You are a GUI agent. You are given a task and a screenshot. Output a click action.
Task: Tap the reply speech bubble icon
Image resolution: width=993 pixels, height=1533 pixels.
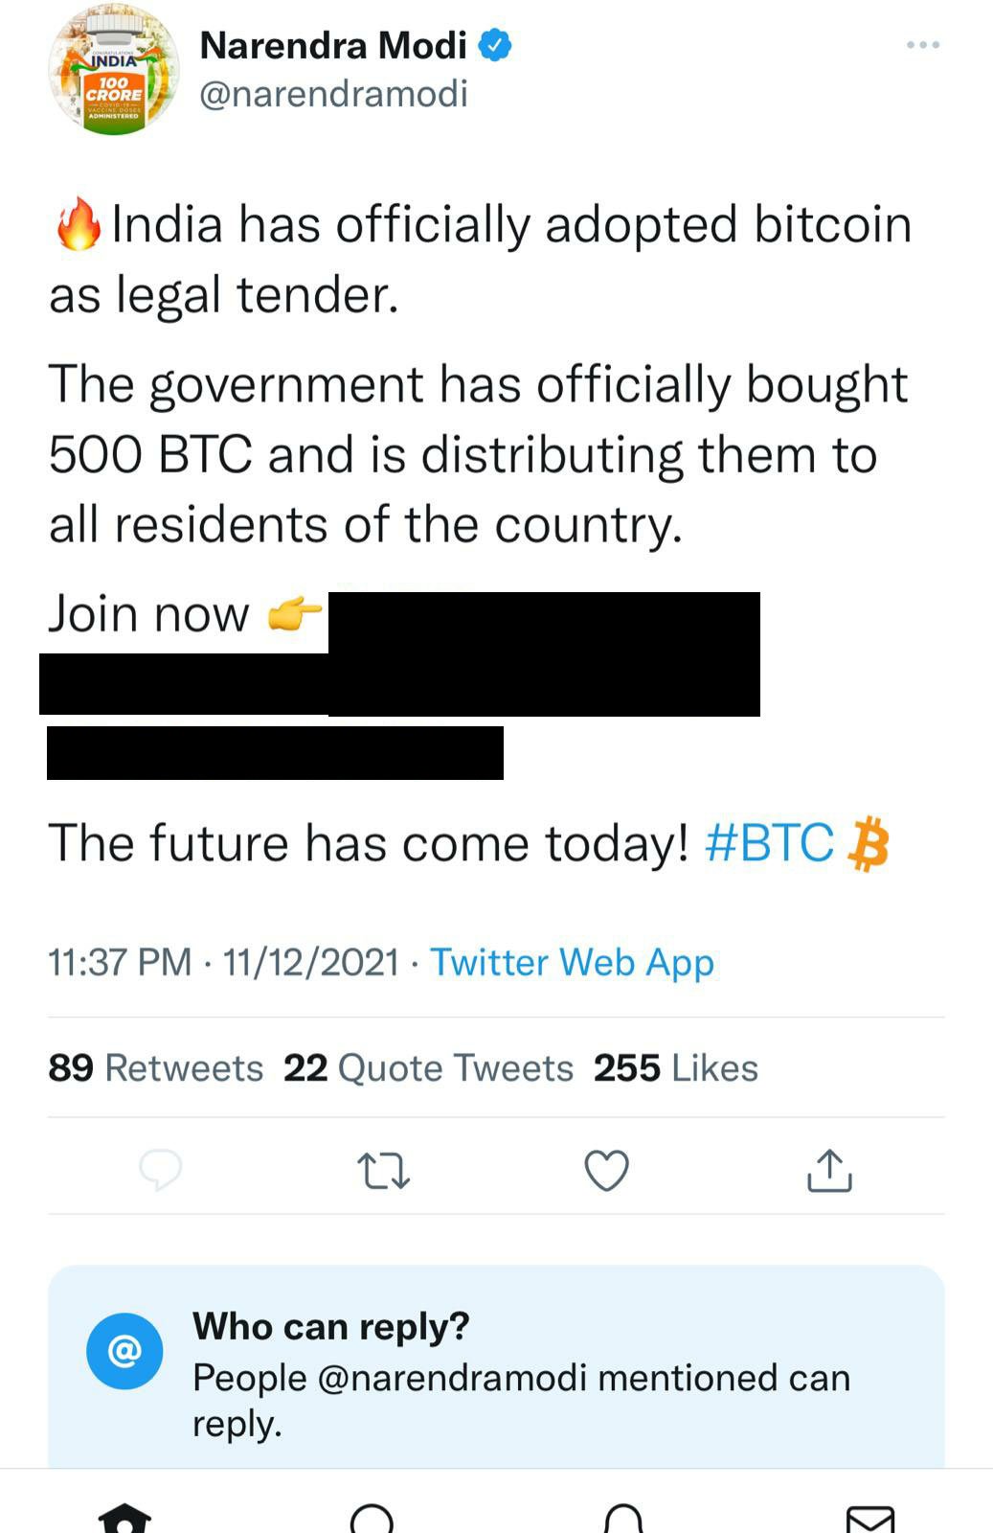click(x=161, y=1170)
